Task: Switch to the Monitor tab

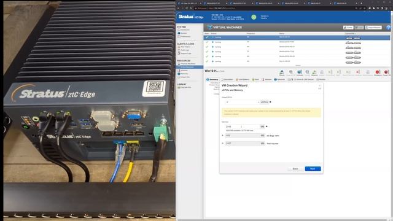Action: pos(321,79)
